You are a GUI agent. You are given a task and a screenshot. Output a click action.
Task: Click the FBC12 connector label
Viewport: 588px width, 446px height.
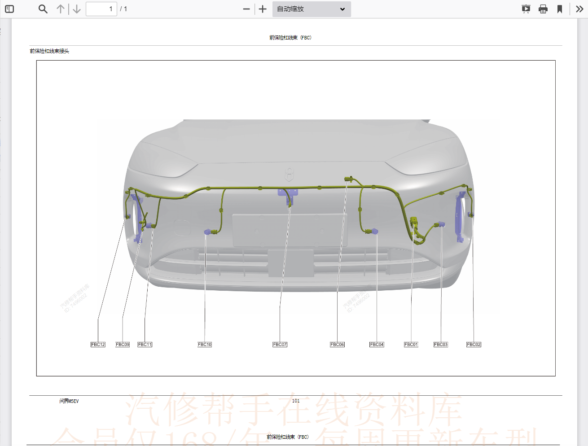pyautogui.click(x=98, y=345)
